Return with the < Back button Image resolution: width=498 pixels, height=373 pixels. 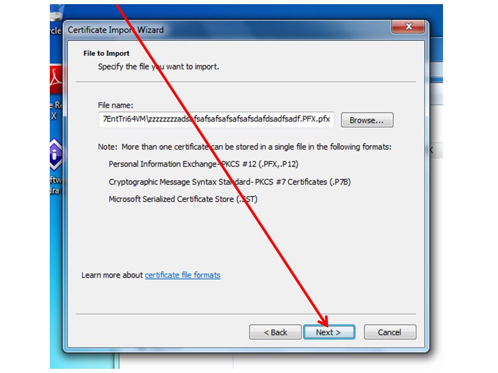click(275, 332)
